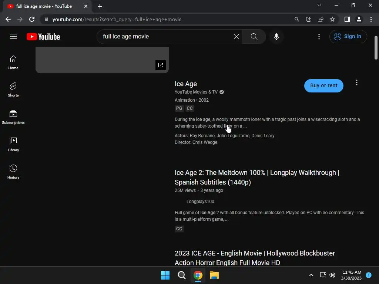Show hidden system tray icons

click(x=311, y=275)
